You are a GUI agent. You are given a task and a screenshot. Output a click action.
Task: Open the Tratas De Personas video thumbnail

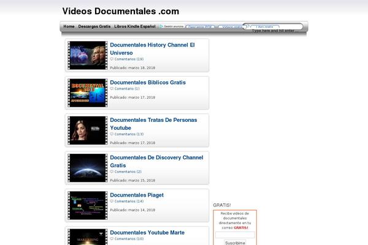coord(88,130)
